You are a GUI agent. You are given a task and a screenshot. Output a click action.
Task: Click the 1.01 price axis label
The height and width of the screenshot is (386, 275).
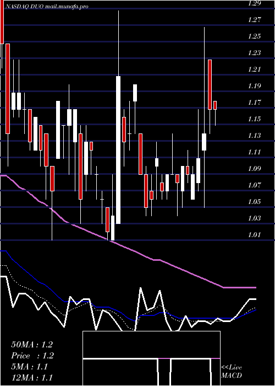coord(254,234)
